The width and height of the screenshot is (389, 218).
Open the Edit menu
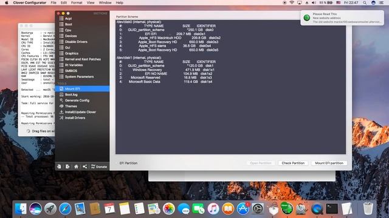click(64, 2)
